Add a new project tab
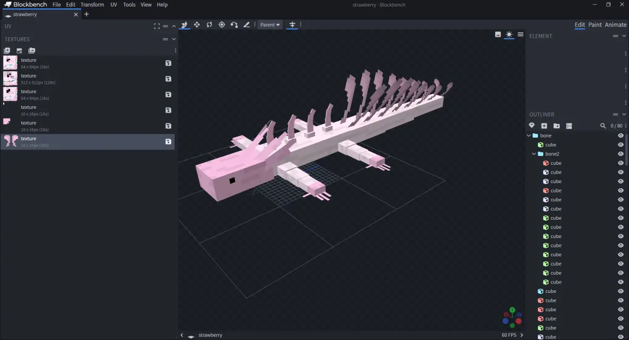Screen dimensions: 629x340 click(86, 14)
